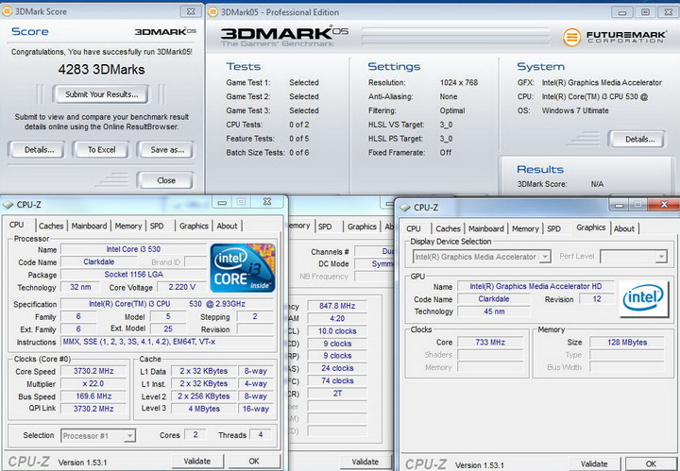
Task: Open Mainboard tab in left CPU-Z
Action: pyautogui.click(x=89, y=226)
